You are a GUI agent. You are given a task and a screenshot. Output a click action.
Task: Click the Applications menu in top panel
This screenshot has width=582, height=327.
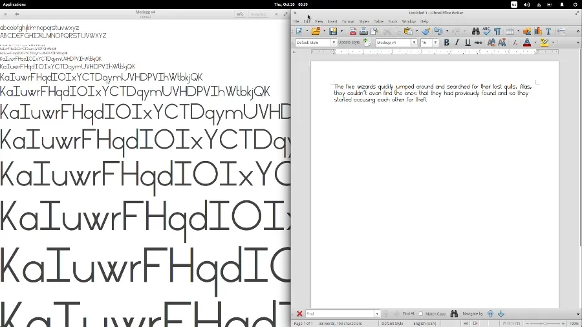coord(14,4)
